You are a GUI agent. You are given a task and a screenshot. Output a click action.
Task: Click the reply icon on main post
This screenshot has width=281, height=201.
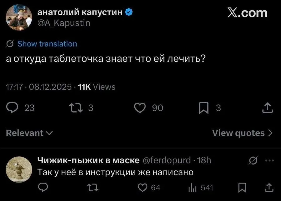point(12,108)
